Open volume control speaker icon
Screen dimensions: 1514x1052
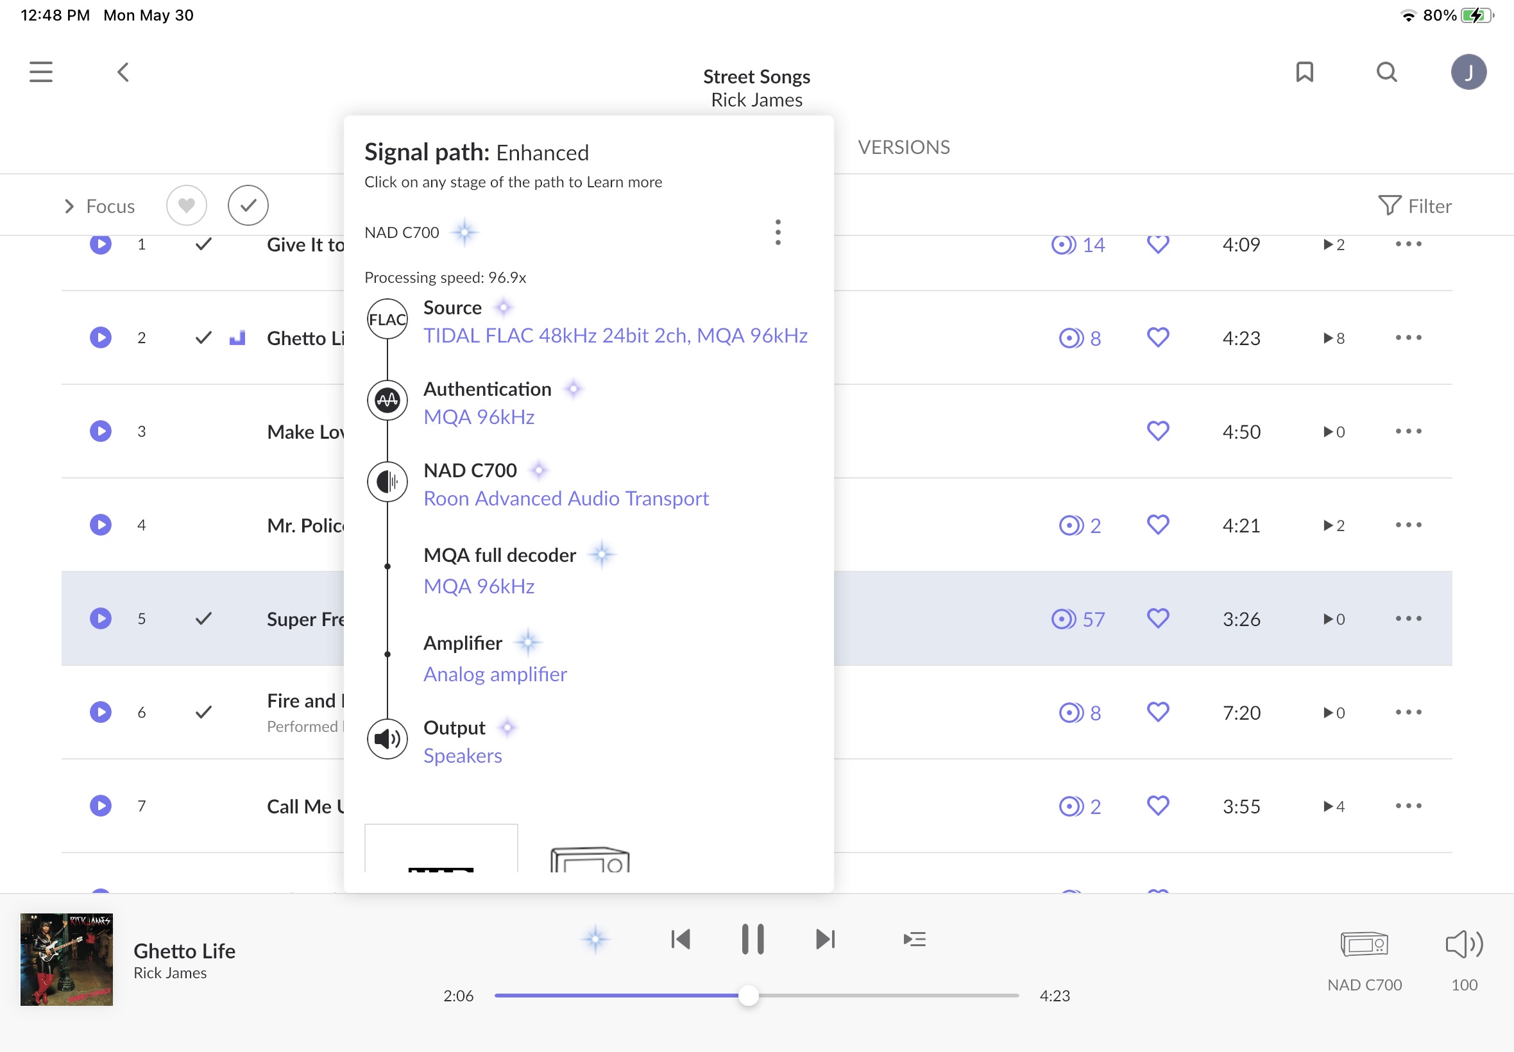click(x=1464, y=945)
